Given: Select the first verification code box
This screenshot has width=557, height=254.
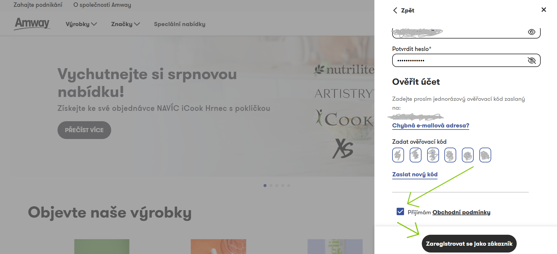Looking at the screenshot, I should [x=398, y=155].
